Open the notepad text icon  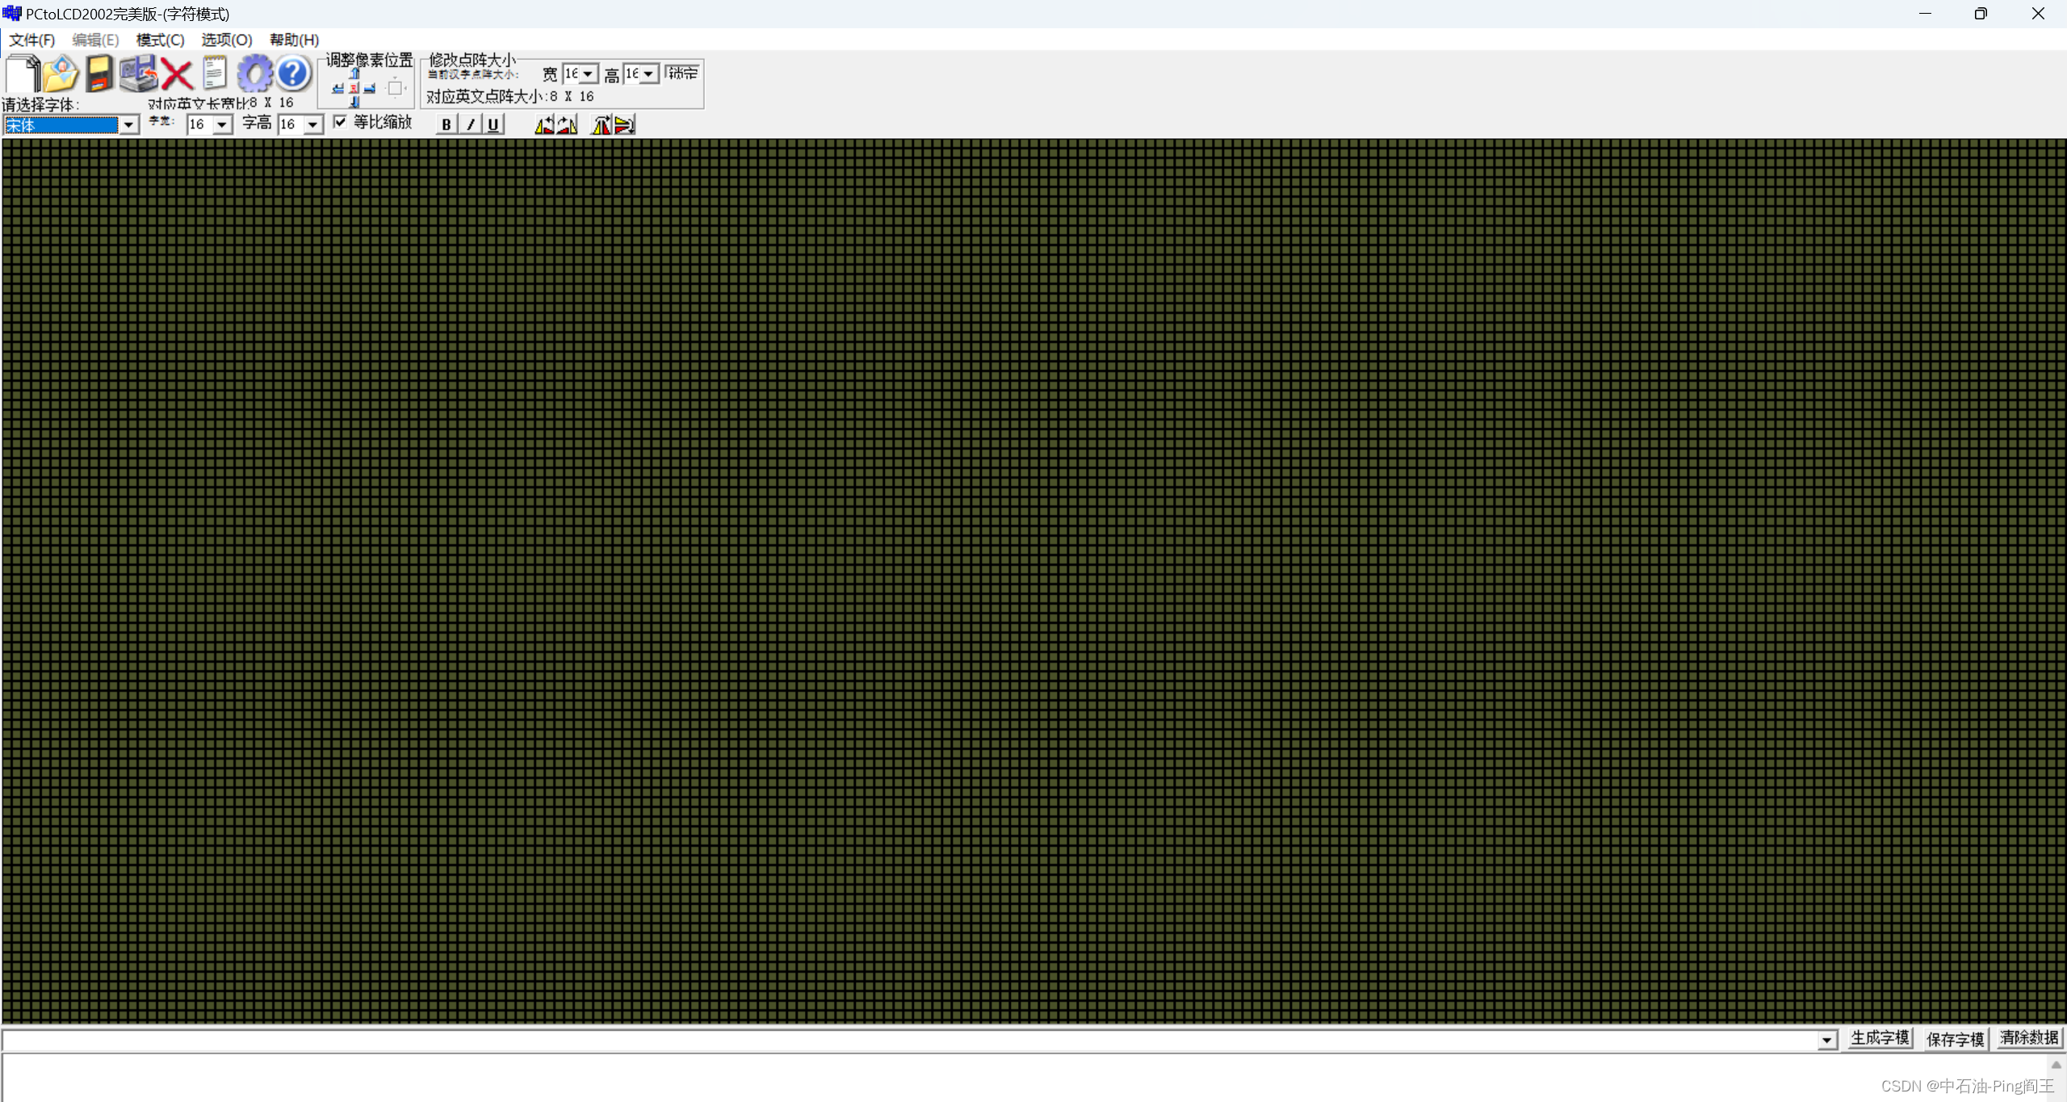214,73
